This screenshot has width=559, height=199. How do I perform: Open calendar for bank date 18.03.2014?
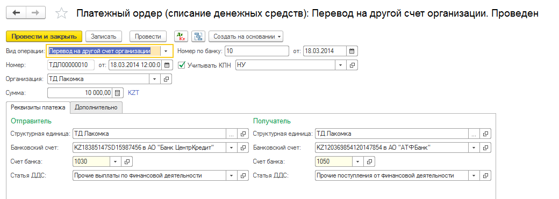[352, 51]
